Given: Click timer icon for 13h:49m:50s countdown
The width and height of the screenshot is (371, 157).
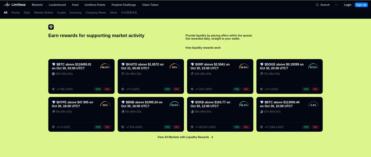Looking at the screenshot, I should (x=123, y=112).
